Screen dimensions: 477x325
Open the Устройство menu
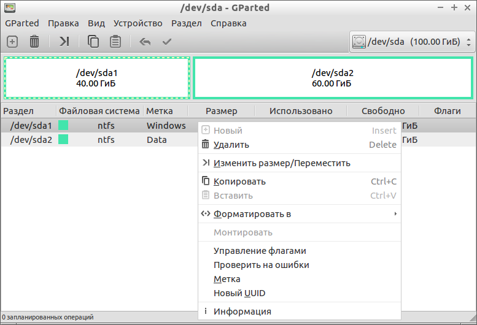(x=138, y=23)
